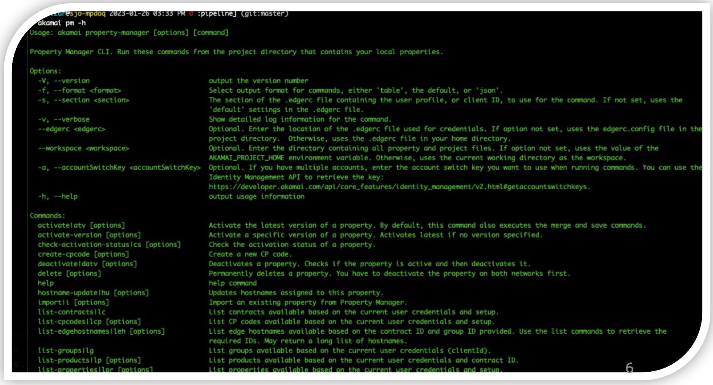Click the '--workspace <workspace>' option

point(83,148)
